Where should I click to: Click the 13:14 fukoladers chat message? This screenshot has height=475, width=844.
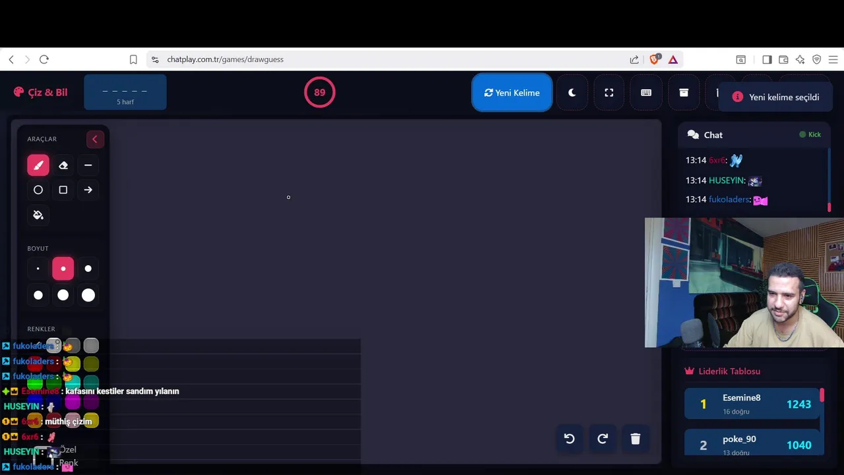727,199
